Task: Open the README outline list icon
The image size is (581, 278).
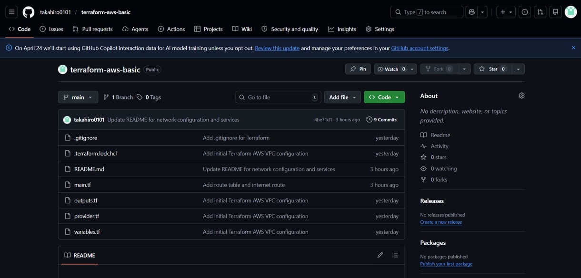Action: (395, 255)
